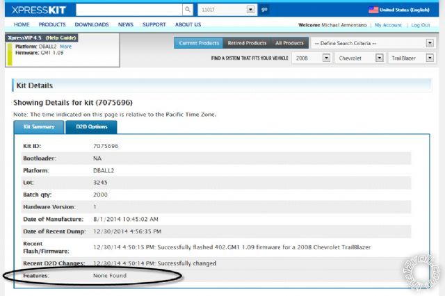
Task: Click in the site search field
Action: coord(129,10)
